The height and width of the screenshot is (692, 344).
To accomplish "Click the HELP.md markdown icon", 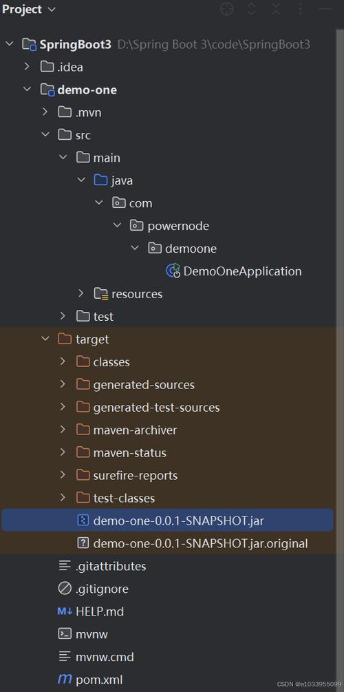I will pos(65,611).
